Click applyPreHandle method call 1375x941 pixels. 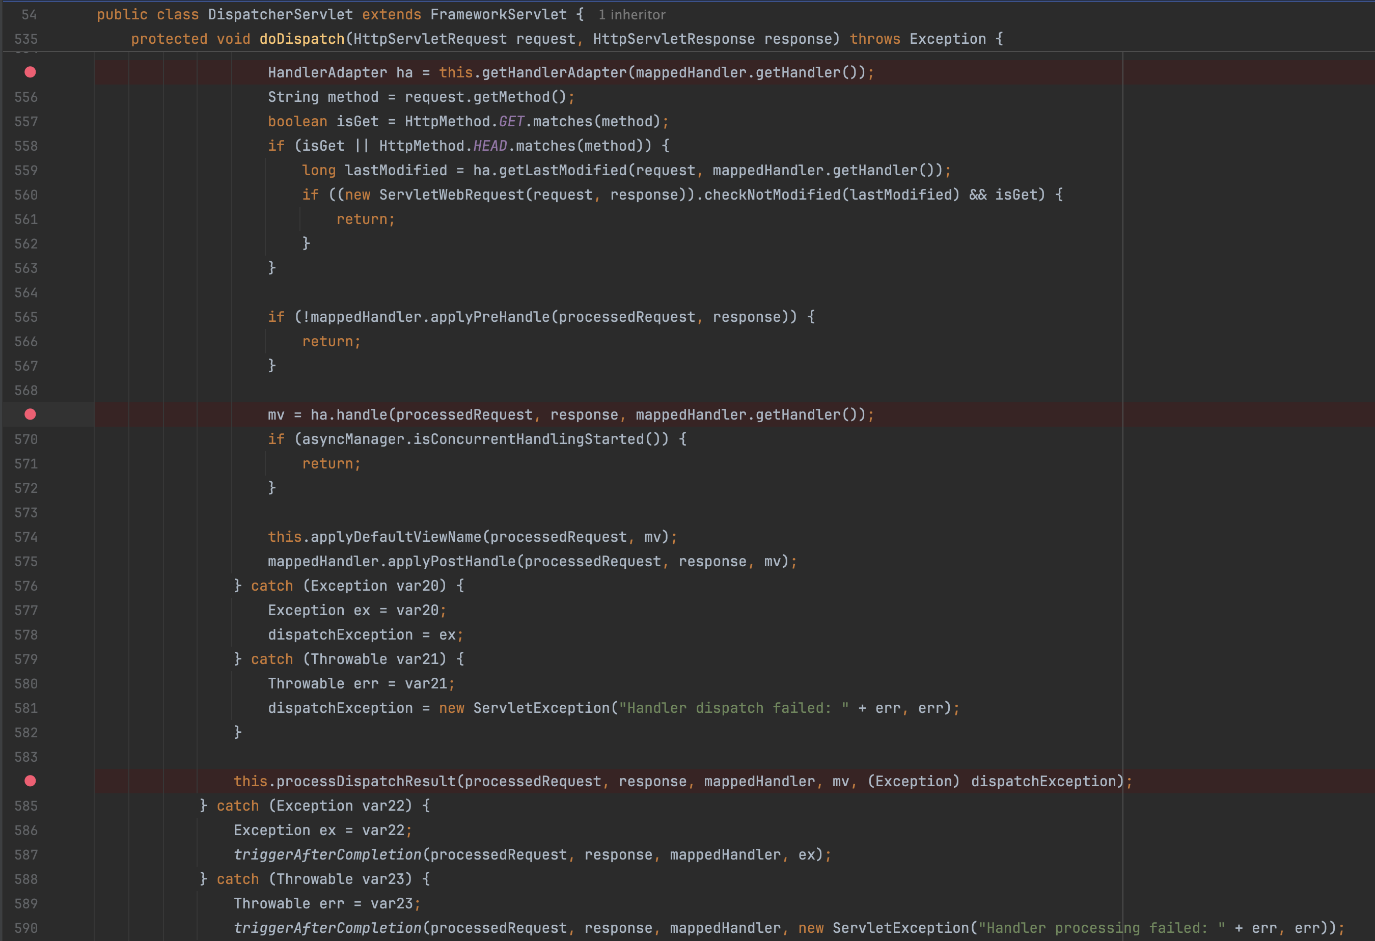point(490,317)
